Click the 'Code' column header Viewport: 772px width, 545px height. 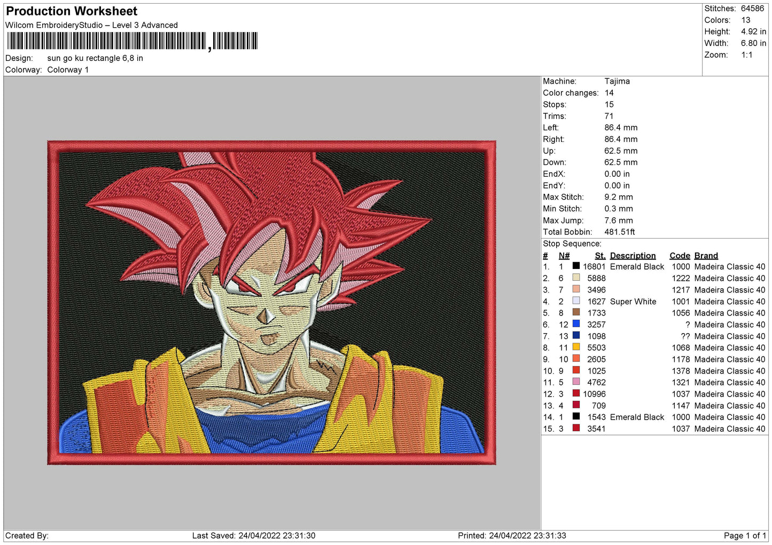[680, 256]
